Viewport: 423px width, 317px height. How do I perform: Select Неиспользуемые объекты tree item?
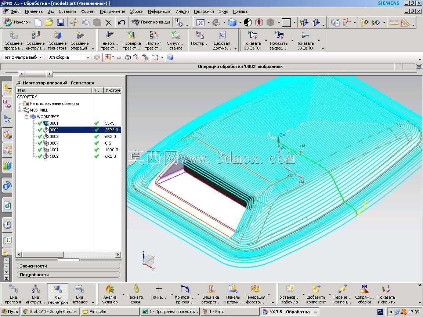pyautogui.click(x=54, y=103)
